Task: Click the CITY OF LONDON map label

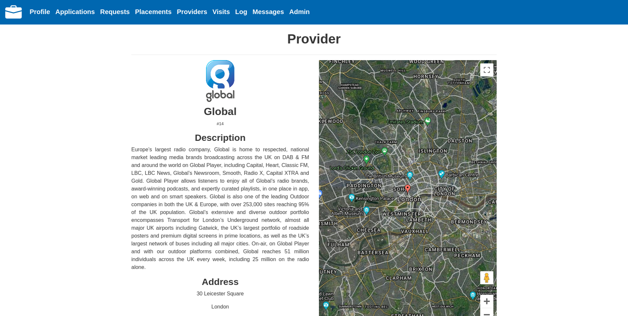Action: click(444, 191)
